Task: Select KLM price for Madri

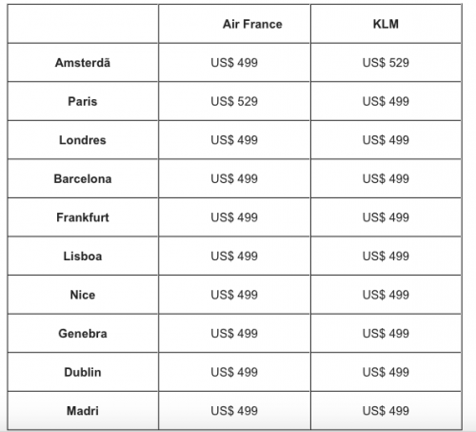Action: [x=386, y=411]
